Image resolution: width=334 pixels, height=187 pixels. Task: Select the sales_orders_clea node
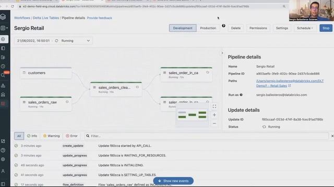[116, 89]
